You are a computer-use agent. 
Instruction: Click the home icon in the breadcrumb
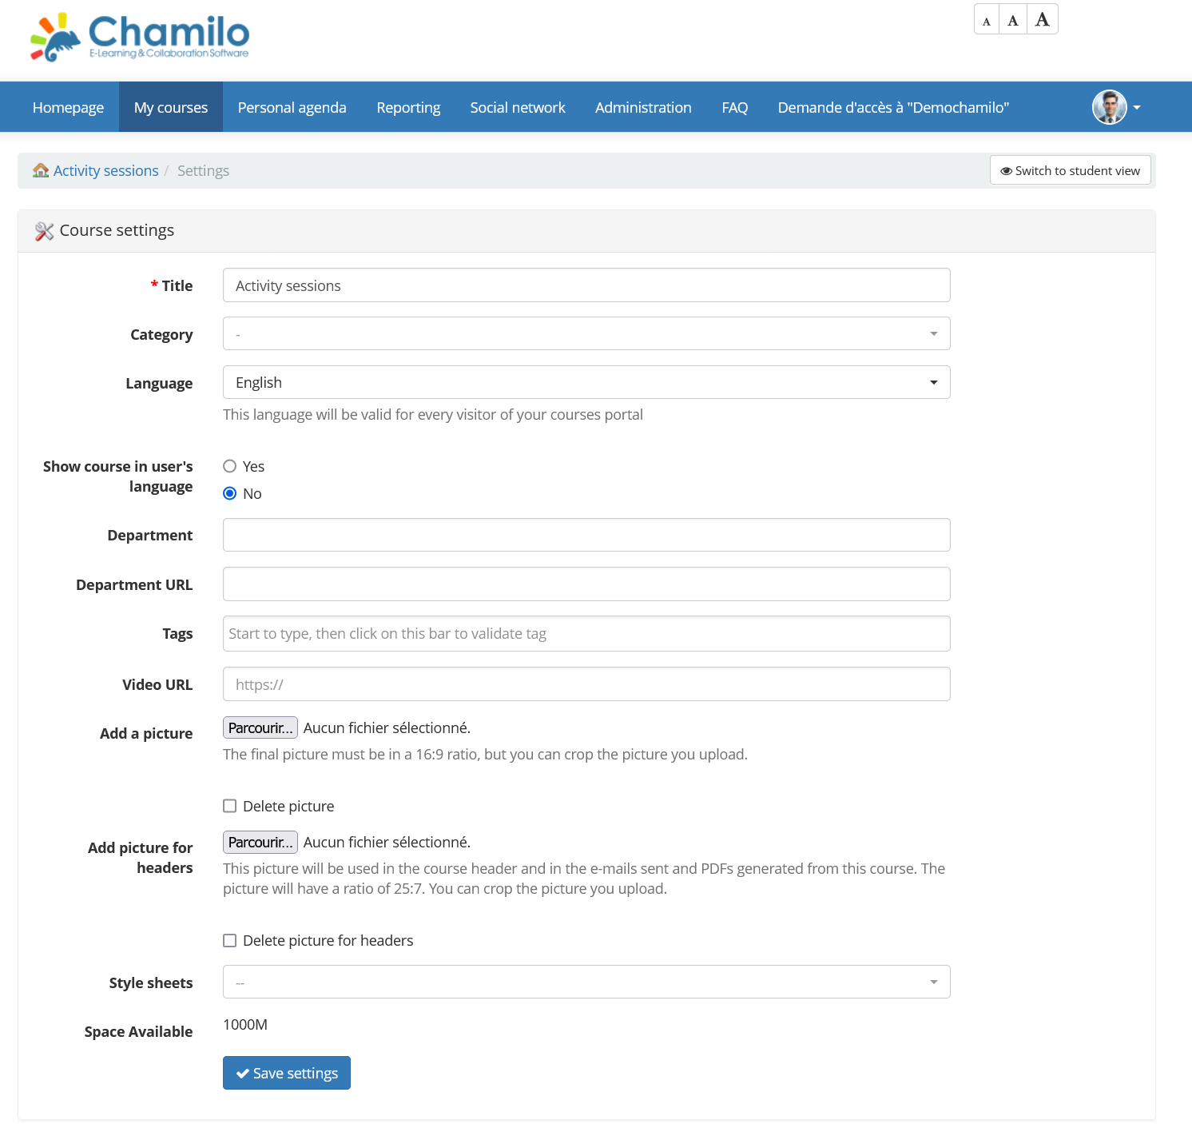pyautogui.click(x=40, y=170)
